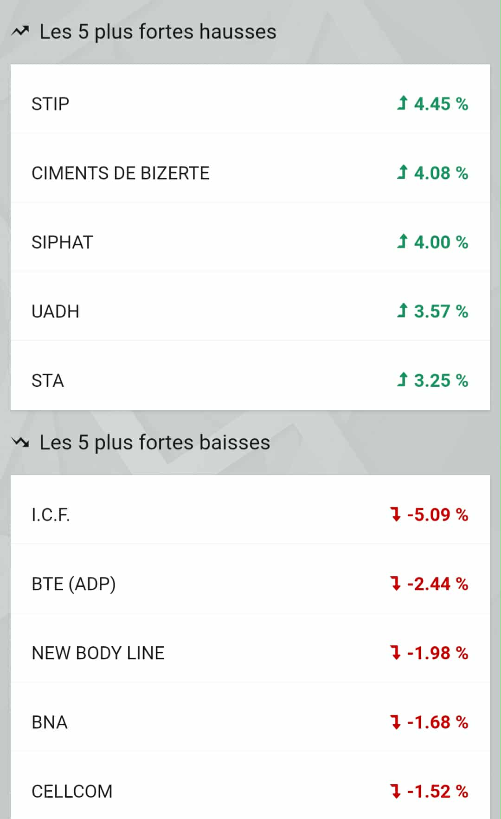501x819 pixels.
Task: Open the CIMENTS DE BIZERTE stock
Action: pos(121,173)
